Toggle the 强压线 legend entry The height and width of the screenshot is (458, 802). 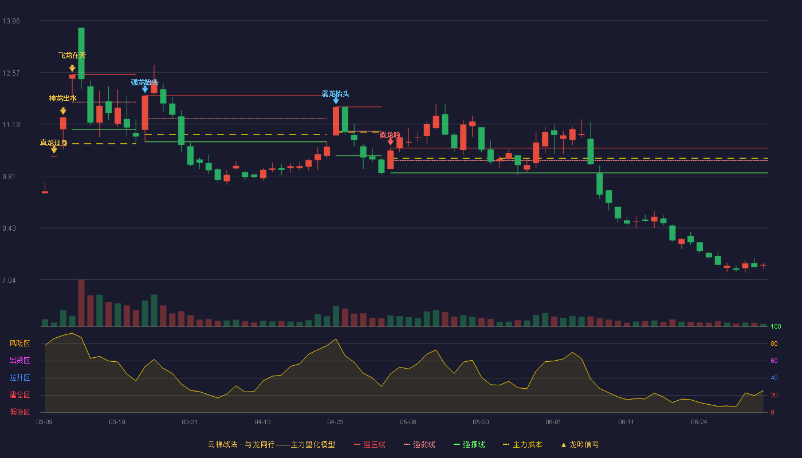tap(369, 444)
